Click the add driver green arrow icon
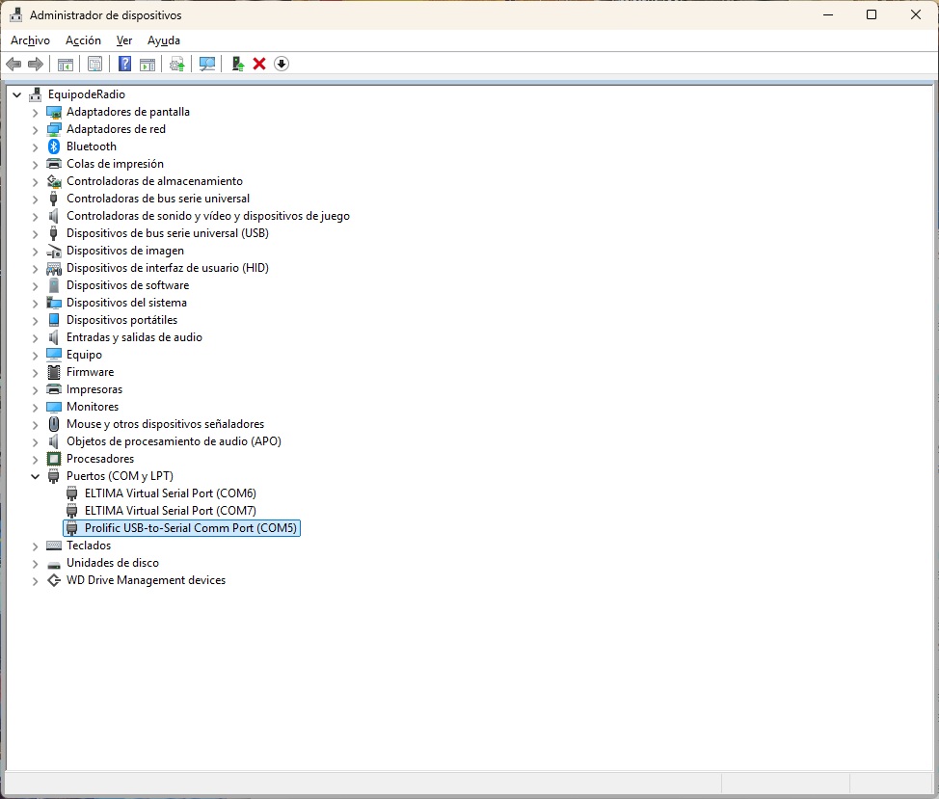939x799 pixels. tap(237, 64)
